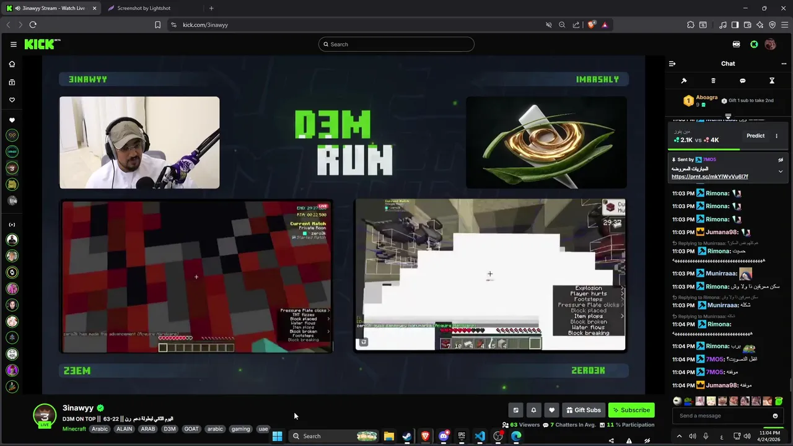Viewport: 793px width, 446px height.
Task: Click the Predict button
Action: point(755,136)
